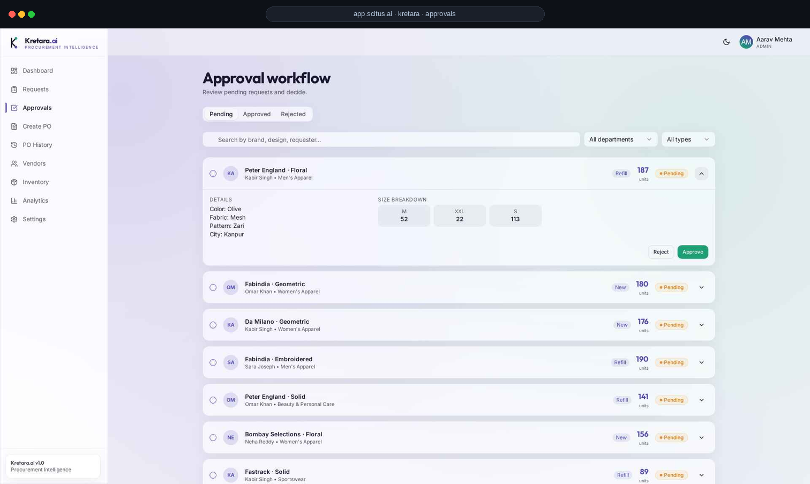
Task: Click the Aarav Mehta profile name
Action: (x=774, y=39)
